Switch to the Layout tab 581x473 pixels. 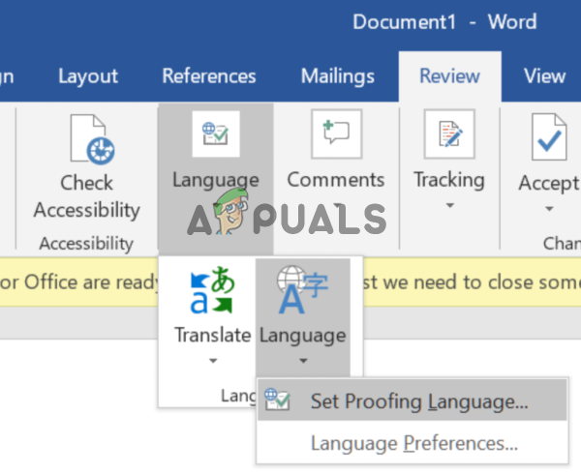point(88,76)
